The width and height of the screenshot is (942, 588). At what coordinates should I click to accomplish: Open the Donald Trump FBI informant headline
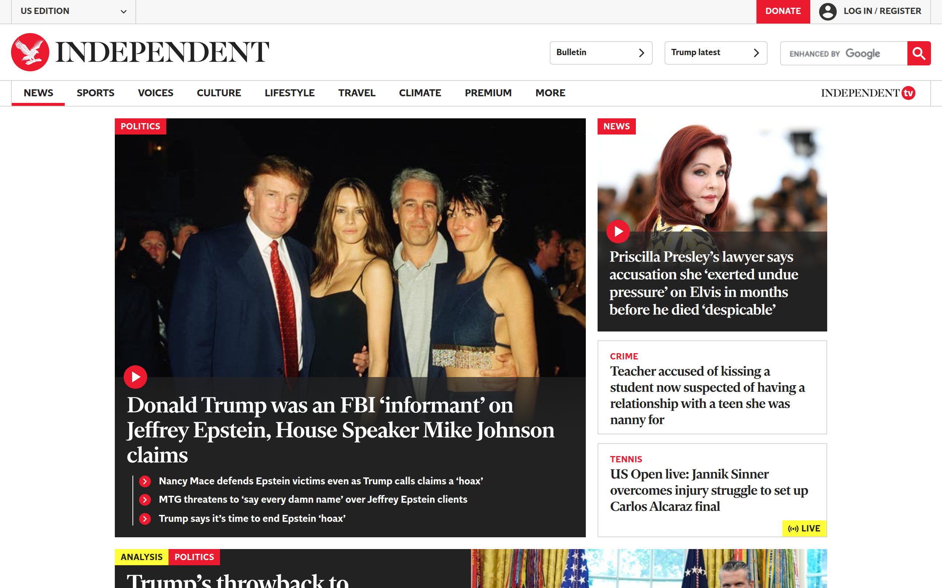(x=341, y=430)
